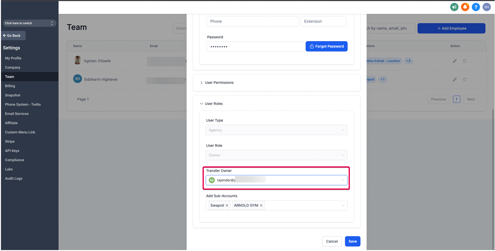This screenshot has width=495, height=251.
Task: Delete Aghilan O'Keefe with trash icon
Action: [x=464, y=61]
